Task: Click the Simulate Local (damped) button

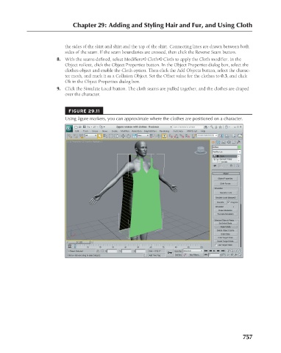Action: [x=225, y=198]
